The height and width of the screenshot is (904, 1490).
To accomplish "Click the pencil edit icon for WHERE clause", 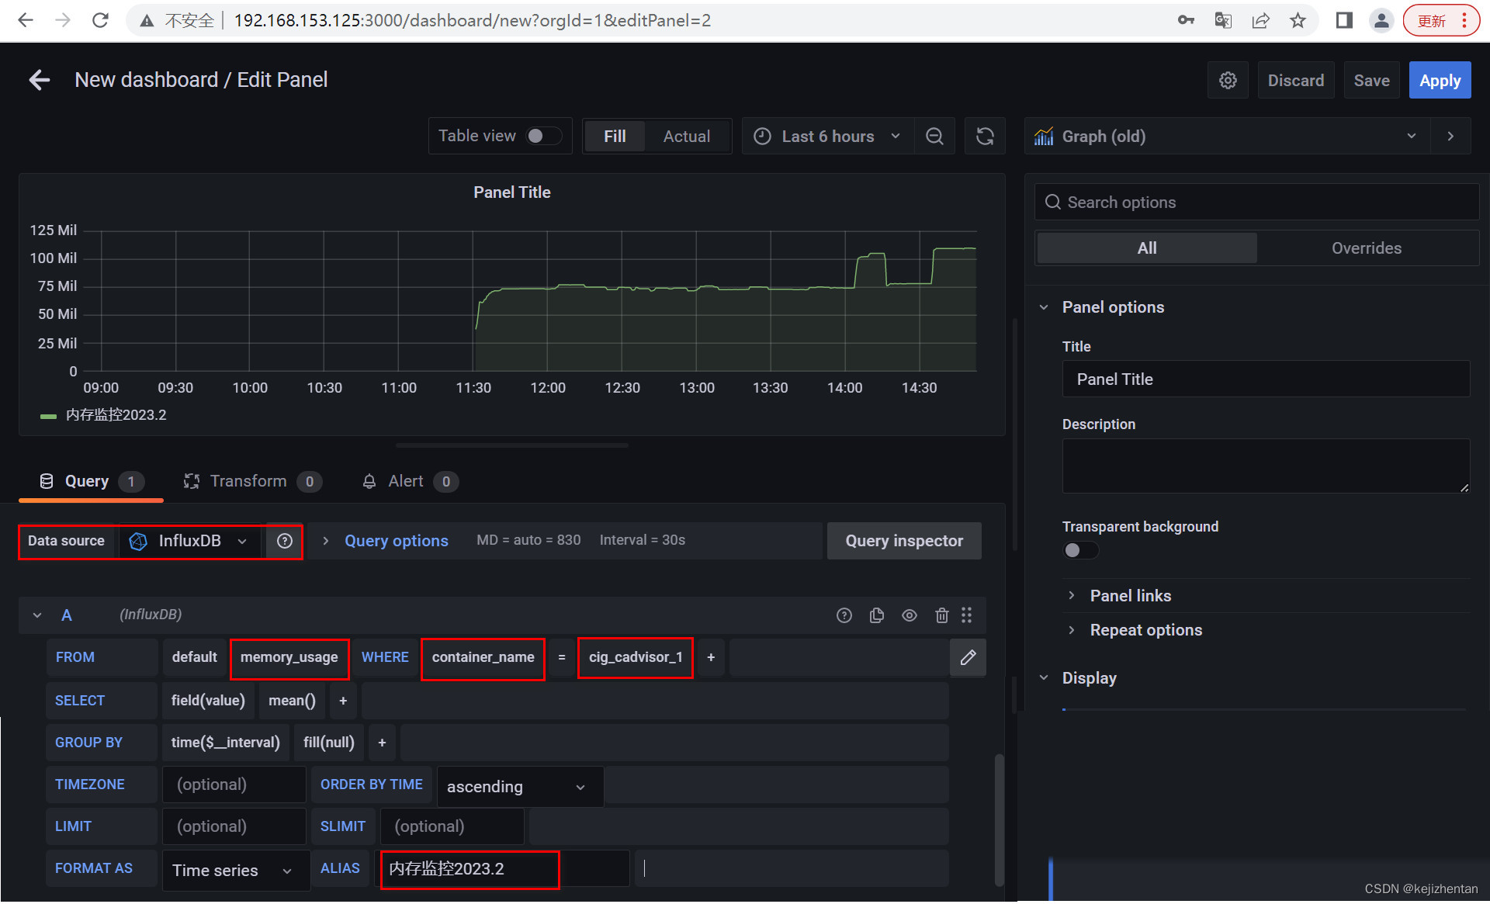I will [x=968, y=657].
